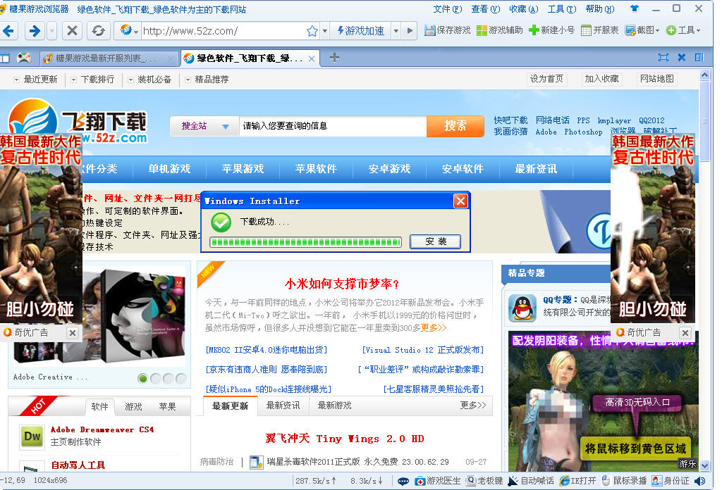Refresh the page using the reload icon
Viewport: 722px width, 490px height.
[99, 31]
